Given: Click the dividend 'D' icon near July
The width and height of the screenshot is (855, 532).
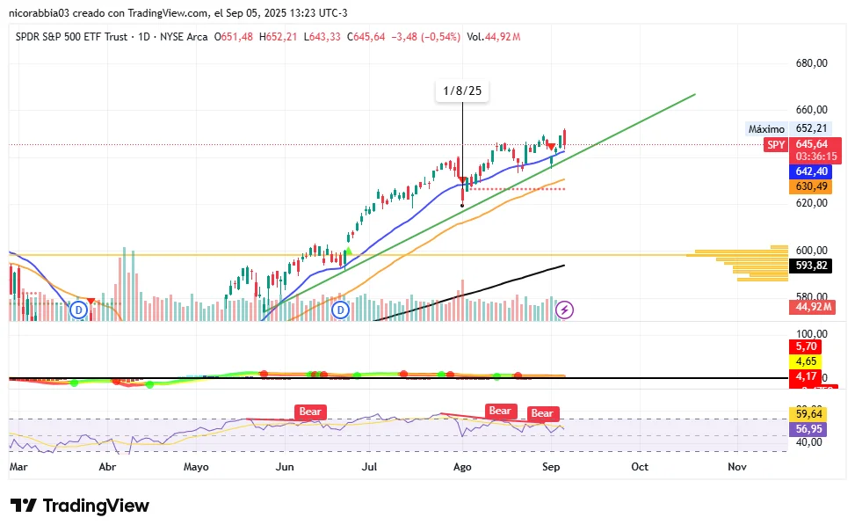Looking at the screenshot, I should click(x=342, y=310).
